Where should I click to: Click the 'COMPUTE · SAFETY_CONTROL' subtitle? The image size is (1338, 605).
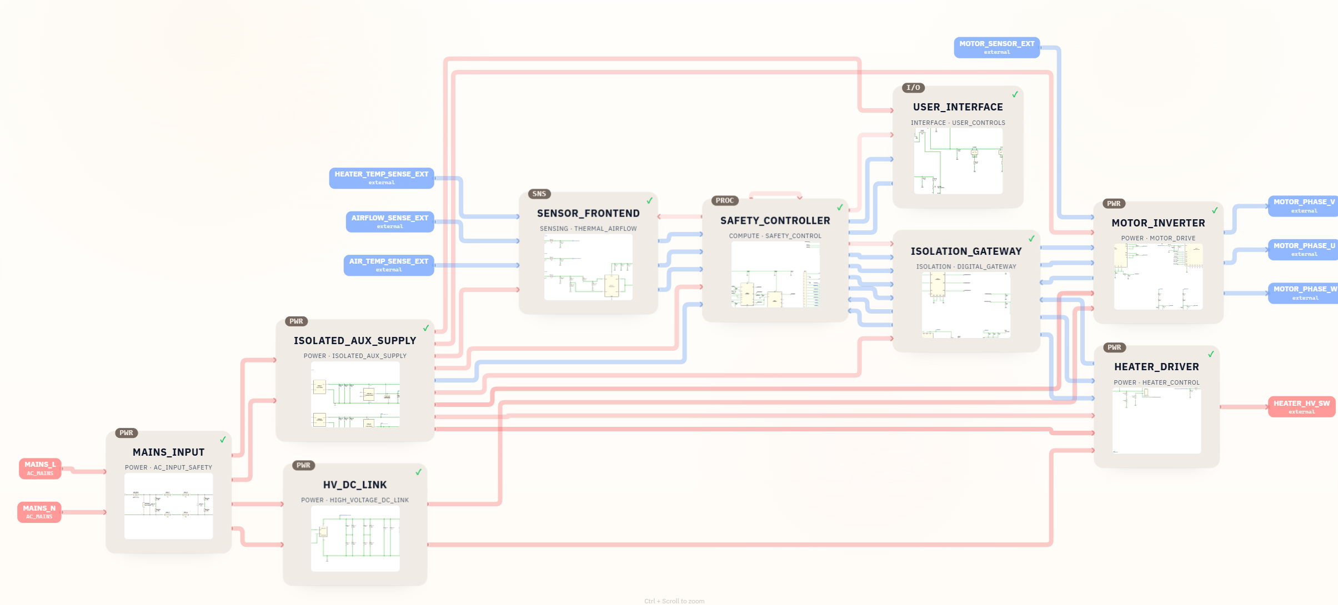click(775, 236)
